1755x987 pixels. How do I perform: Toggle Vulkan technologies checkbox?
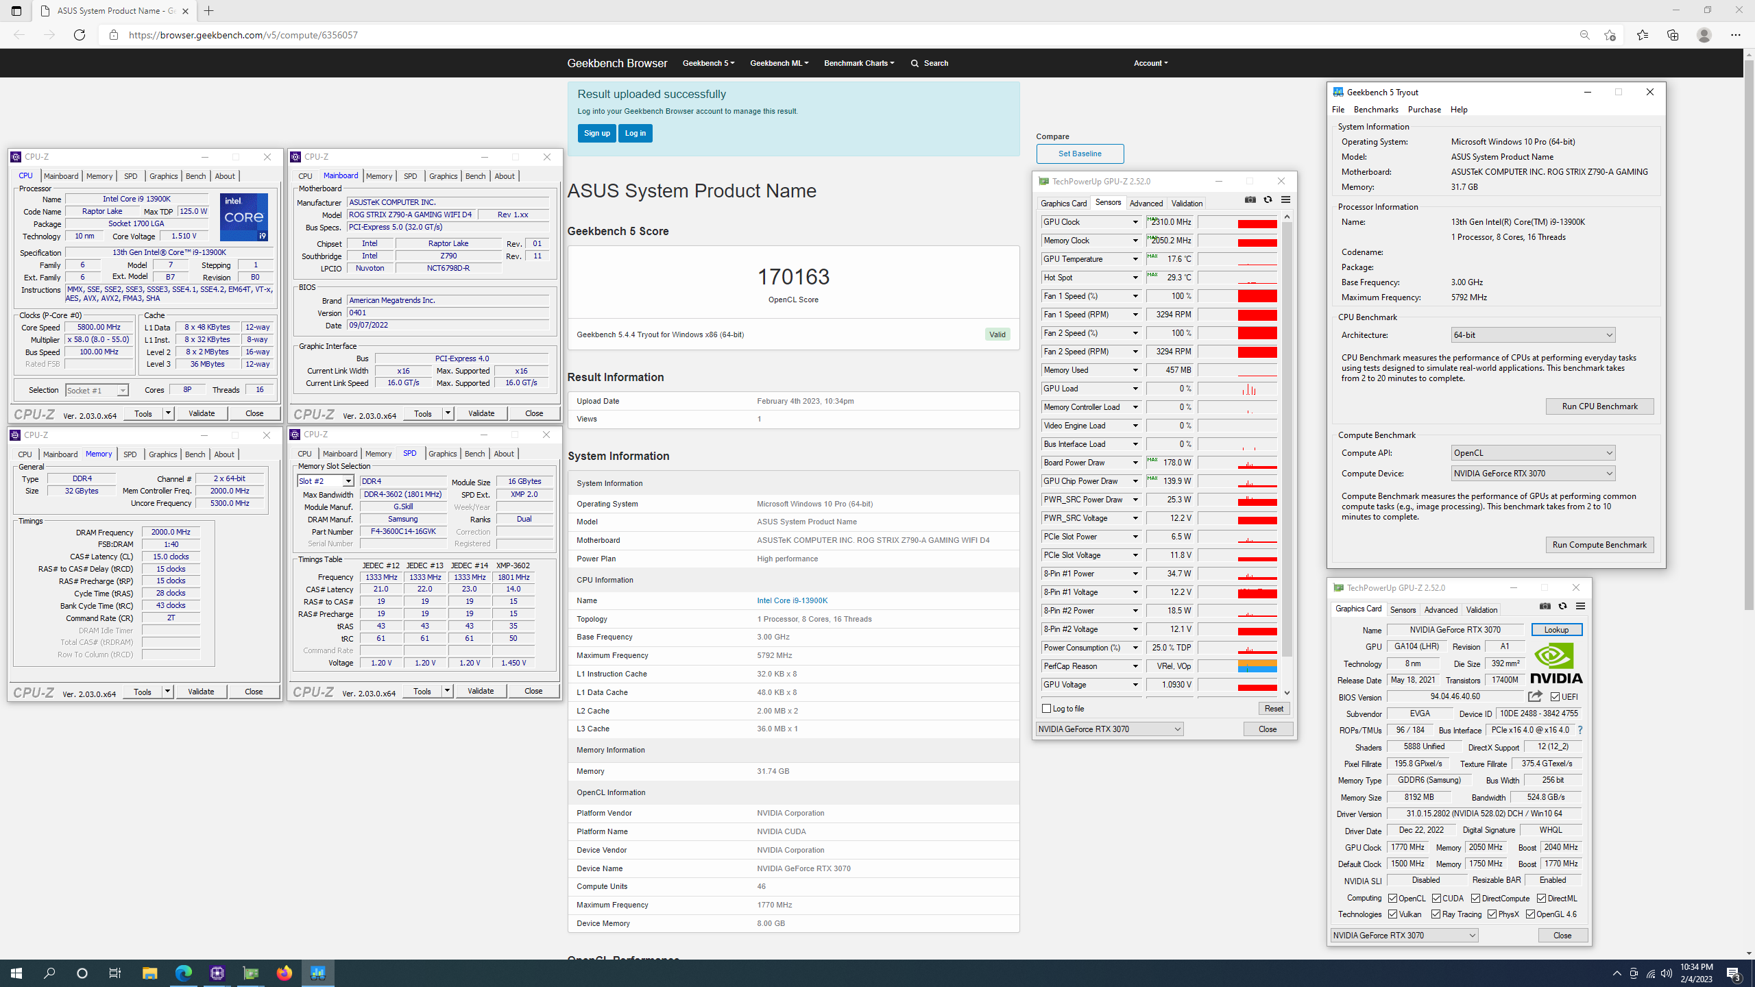pyautogui.click(x=1392, y=914)
